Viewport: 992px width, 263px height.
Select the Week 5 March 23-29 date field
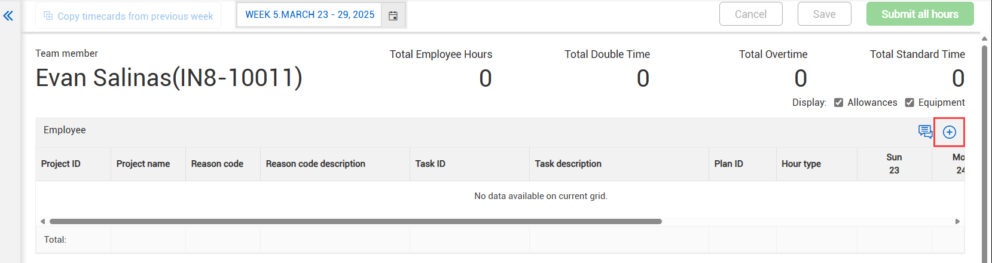click(310, 15)
